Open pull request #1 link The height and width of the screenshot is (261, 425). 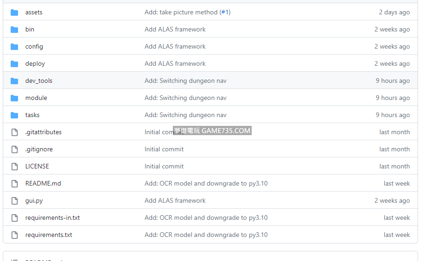(225, 12)
